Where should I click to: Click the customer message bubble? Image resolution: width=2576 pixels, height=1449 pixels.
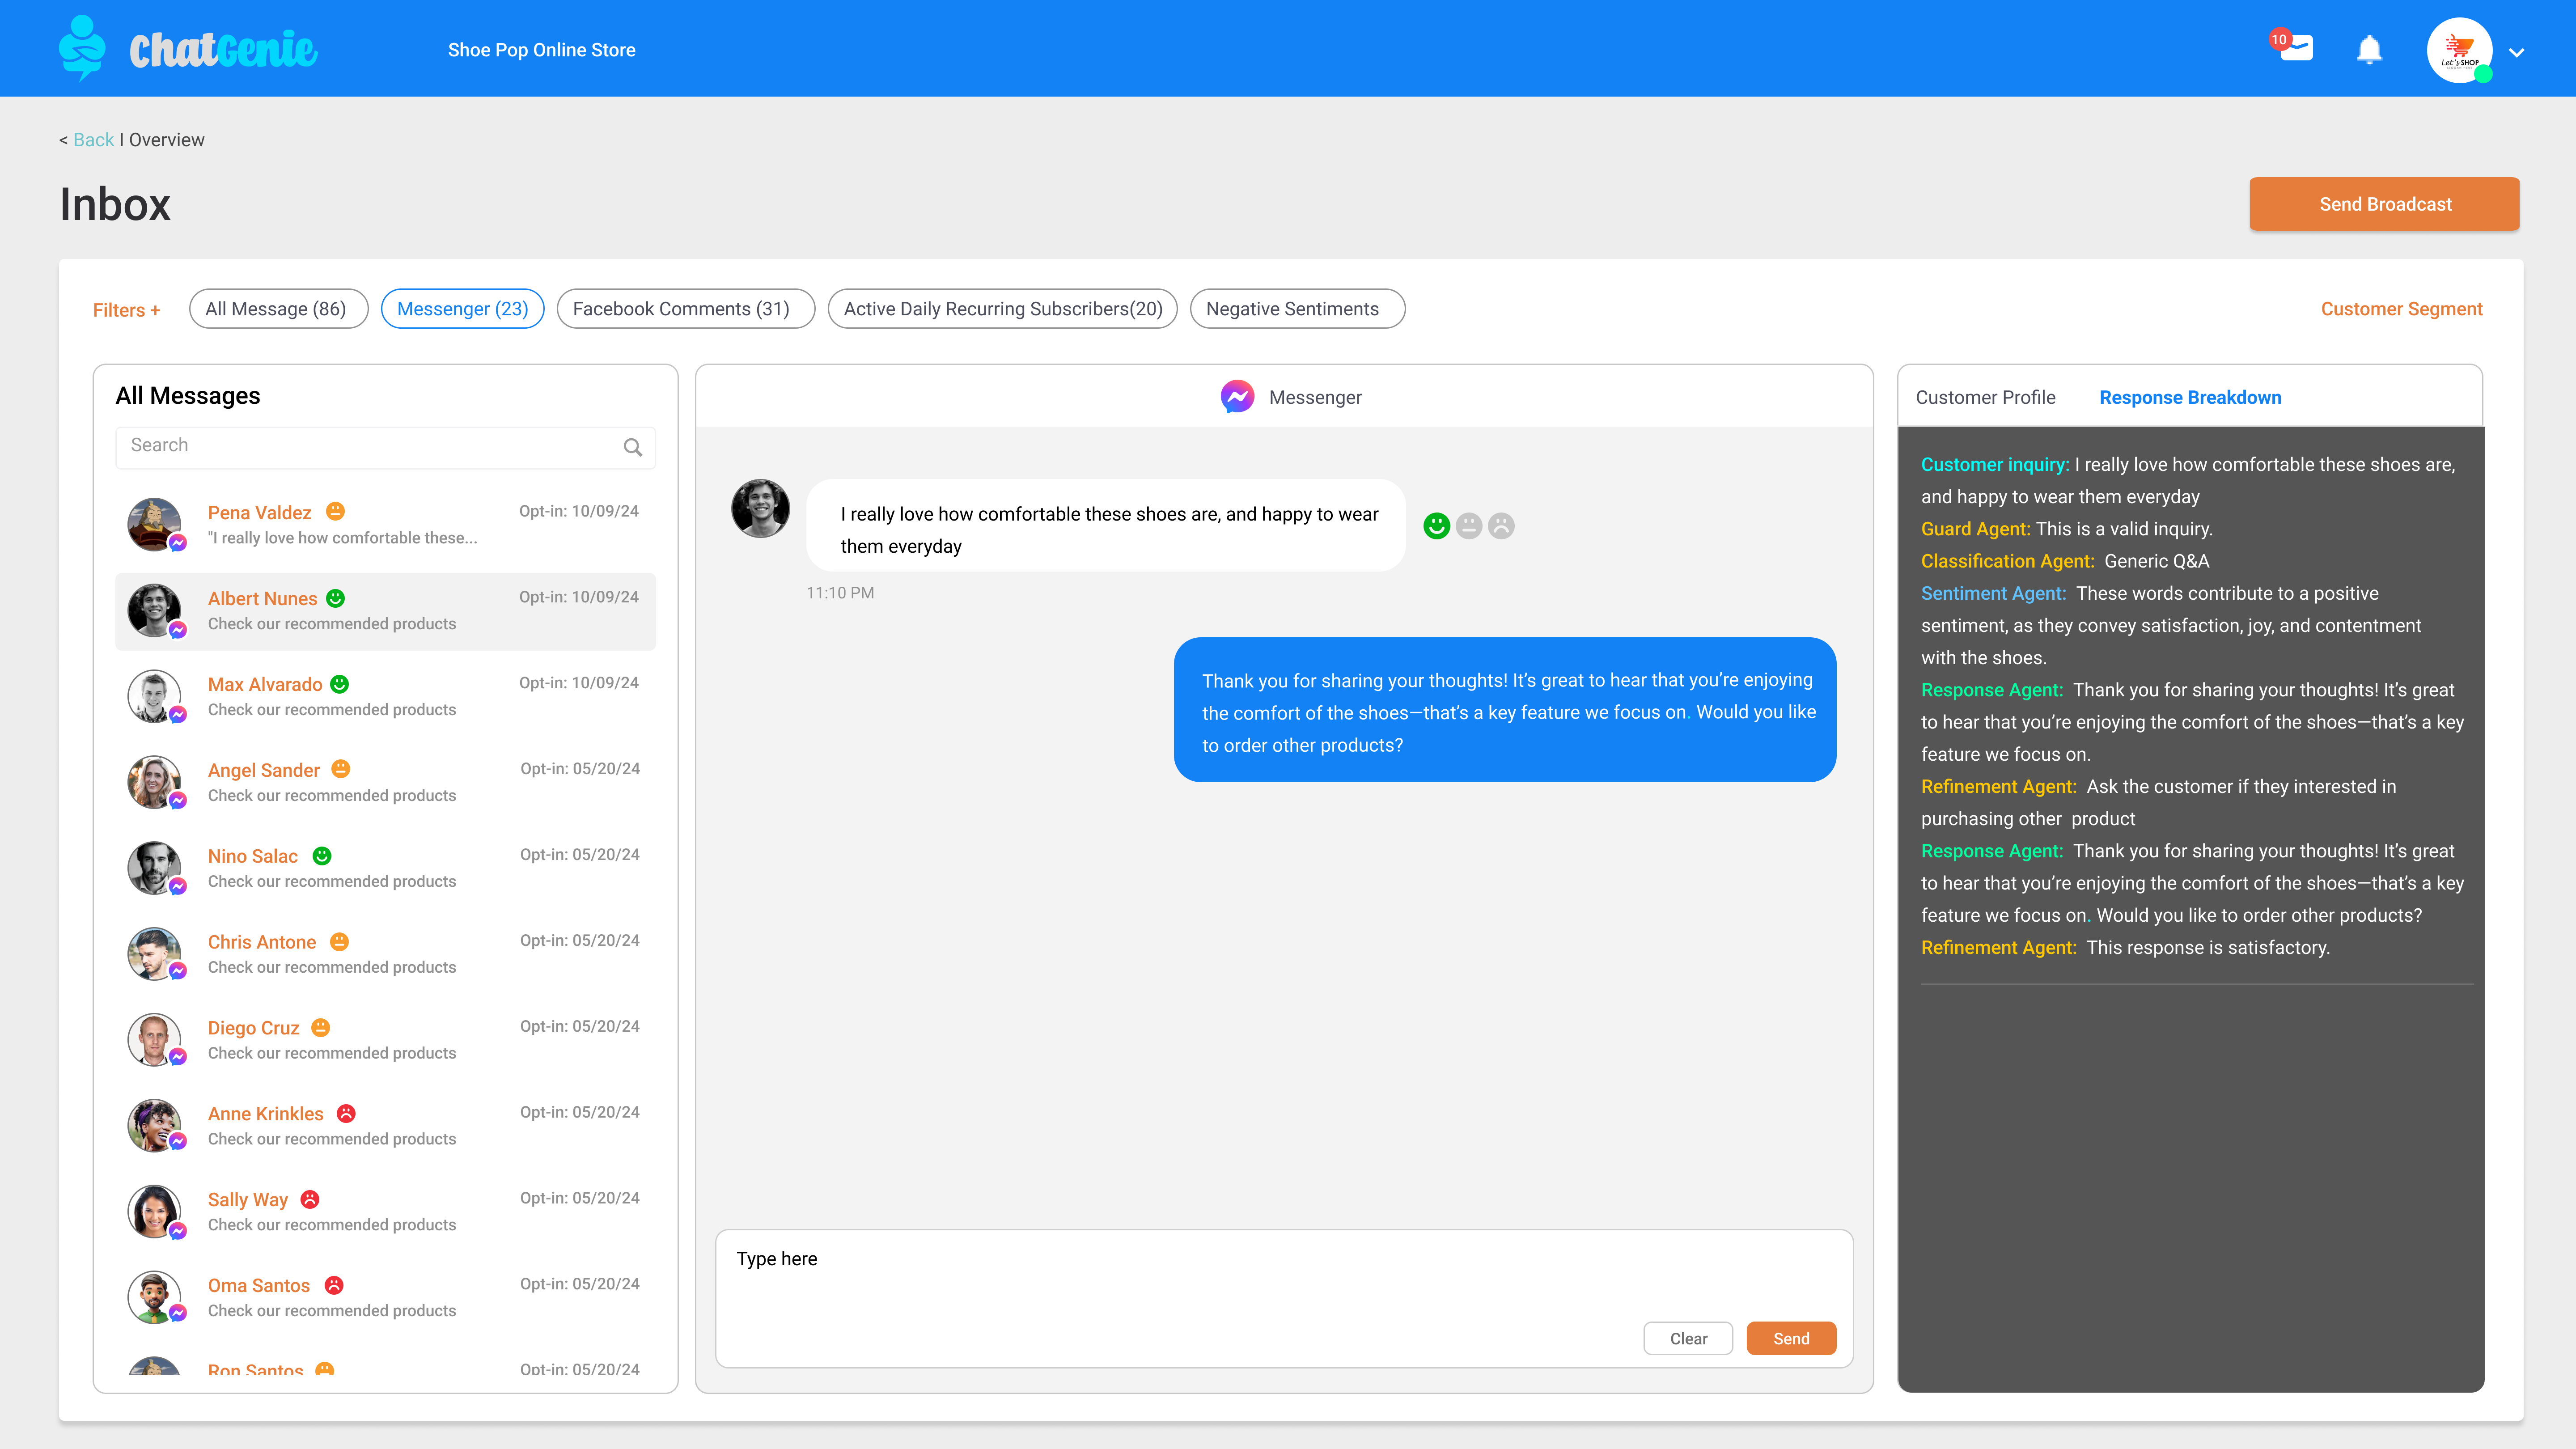1106,526
